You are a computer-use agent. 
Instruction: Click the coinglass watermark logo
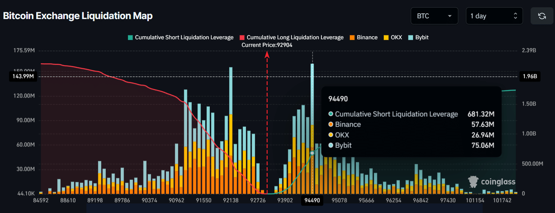coord(491,182)
